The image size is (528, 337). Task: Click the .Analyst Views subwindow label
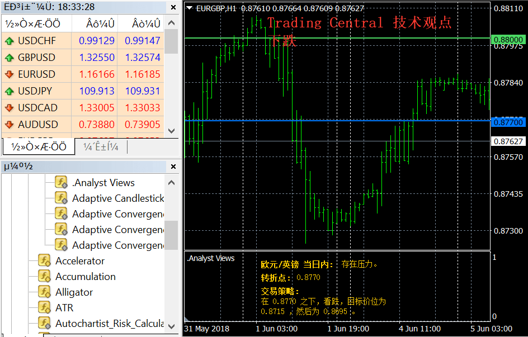click(211, 258)
